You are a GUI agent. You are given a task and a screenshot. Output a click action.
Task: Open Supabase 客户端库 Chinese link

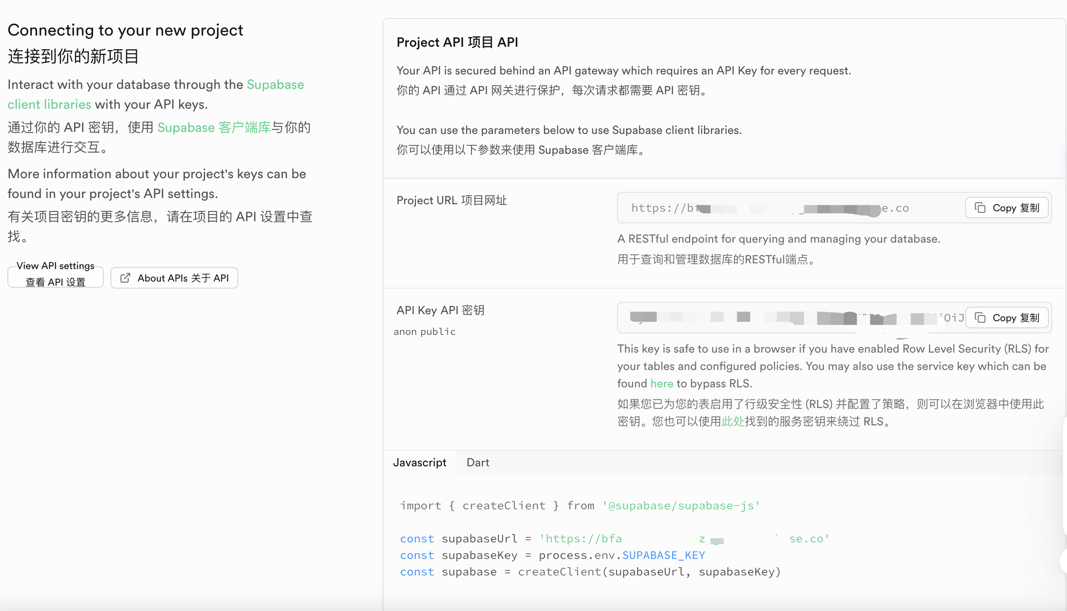click(214, 128)
